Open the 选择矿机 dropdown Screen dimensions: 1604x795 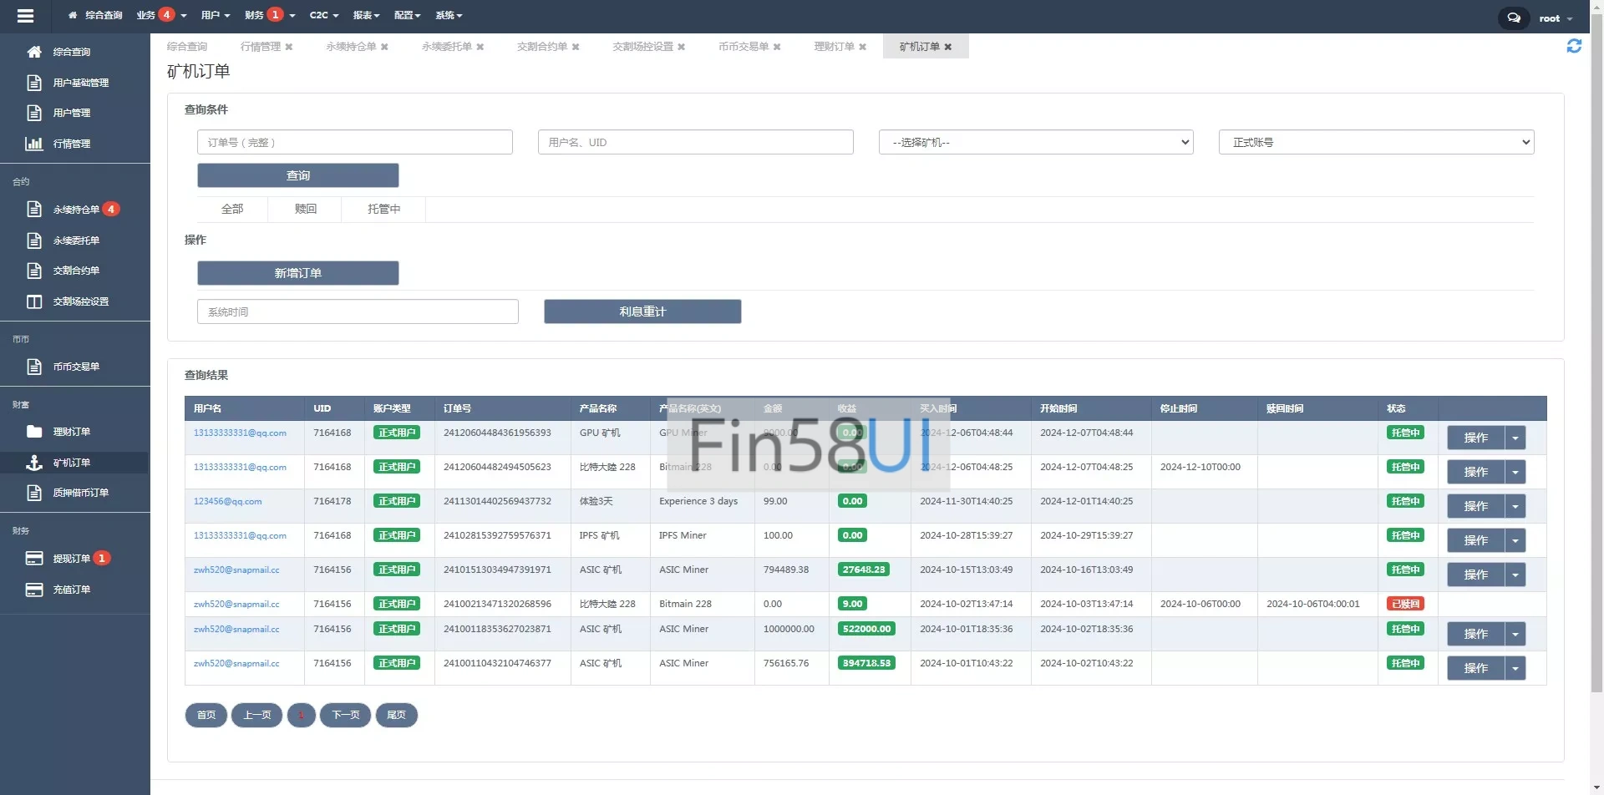(1035, 143)
